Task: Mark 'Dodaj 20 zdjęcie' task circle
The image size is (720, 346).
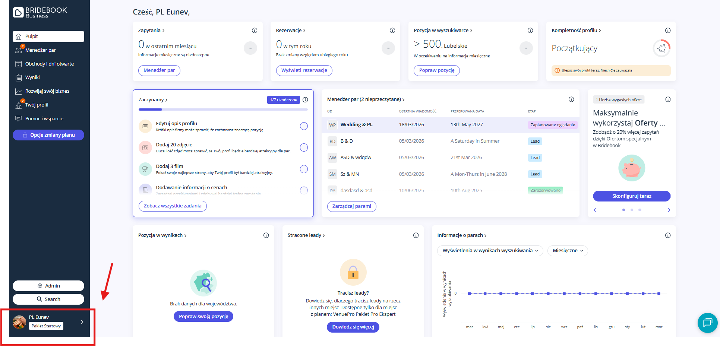Action: (x=304, y=147)
